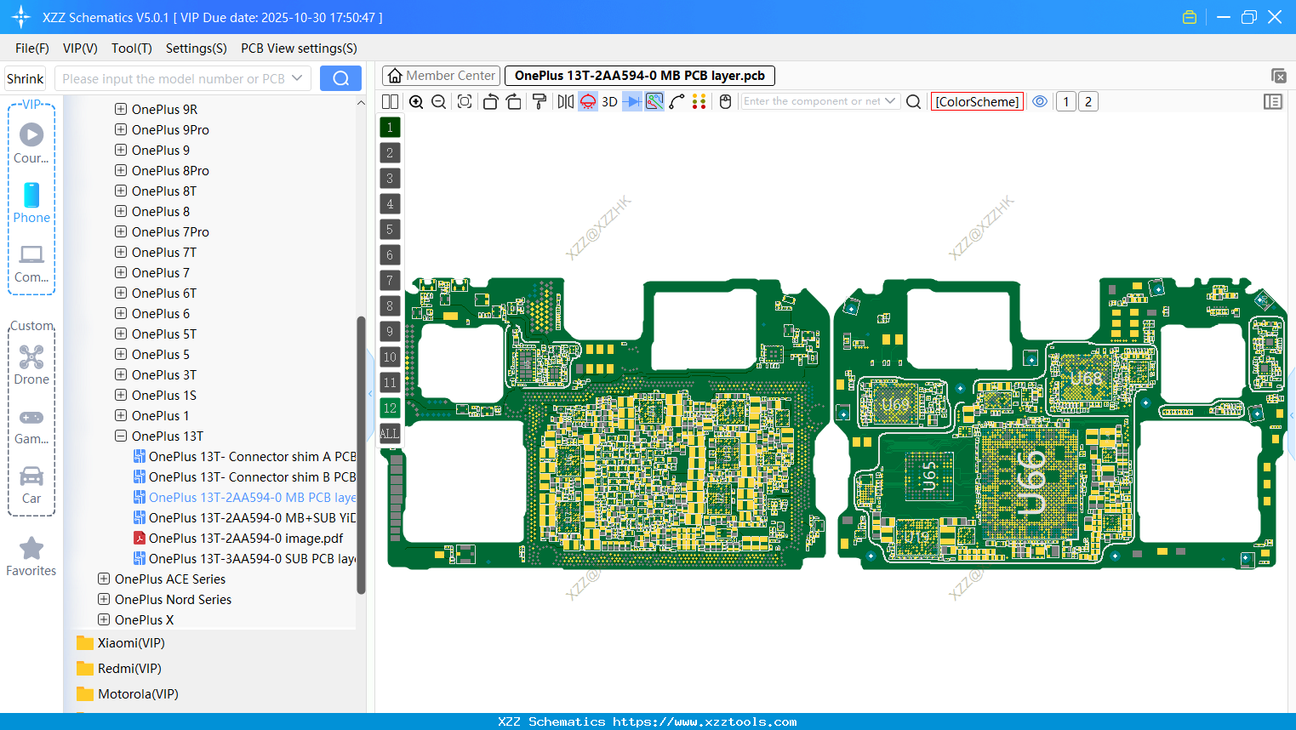Select the Phone category
1296x730 pixels.
coord(31,203)
